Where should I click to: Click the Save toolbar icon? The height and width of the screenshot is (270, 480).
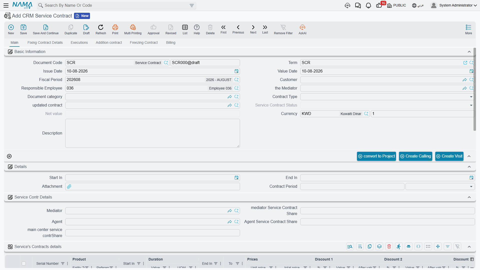(23, 29)
